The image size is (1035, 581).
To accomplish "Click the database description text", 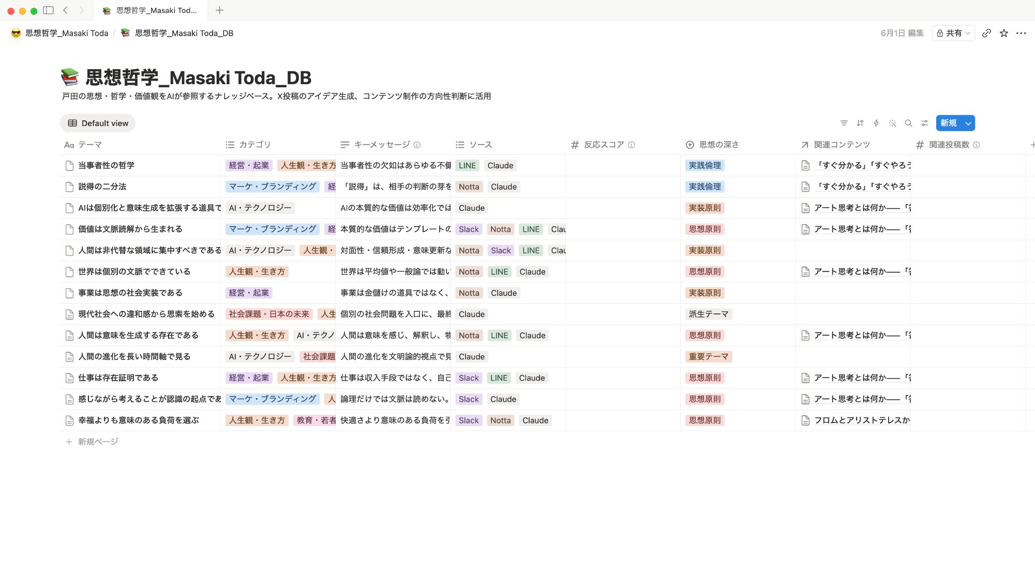I will point(276,96).
